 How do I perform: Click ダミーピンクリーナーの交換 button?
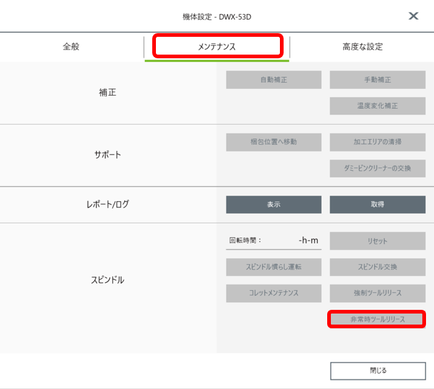[x=378, y=168]
